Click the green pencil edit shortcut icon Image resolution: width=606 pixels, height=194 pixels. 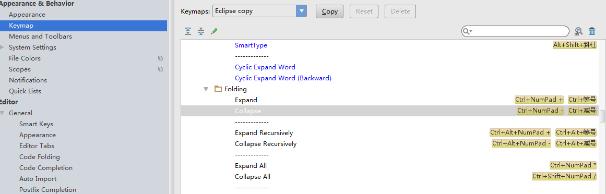(213, 31)
